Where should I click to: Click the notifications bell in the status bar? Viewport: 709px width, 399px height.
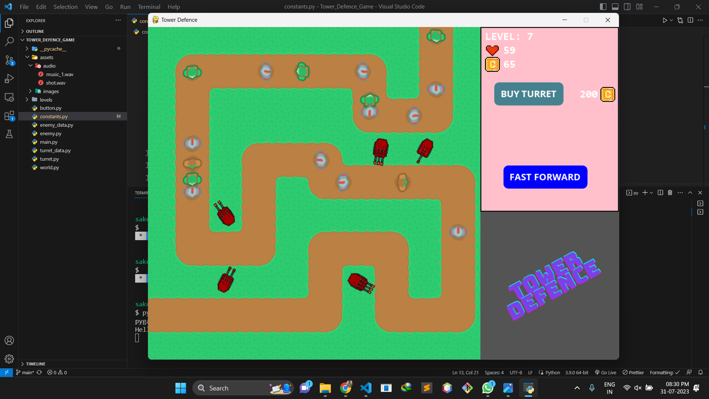point(701,372)
